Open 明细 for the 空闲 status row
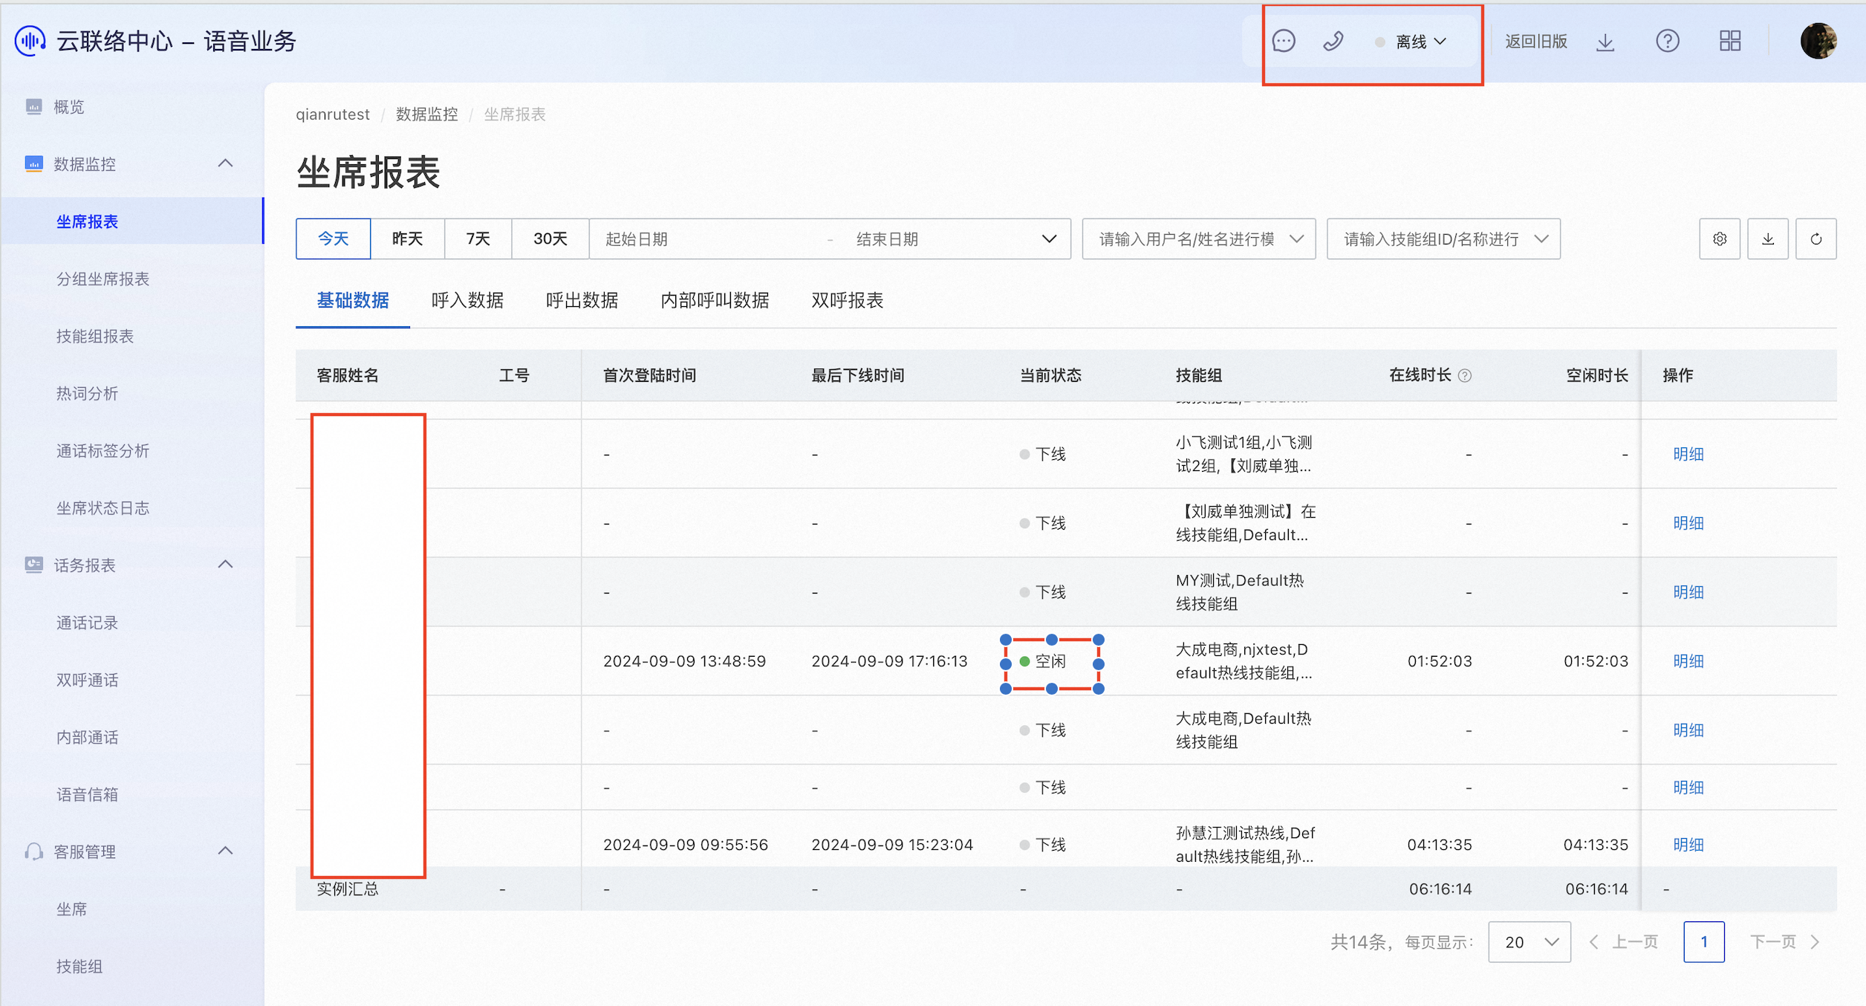This screenshot has height=1006, width=1866. coord(1688,661)
